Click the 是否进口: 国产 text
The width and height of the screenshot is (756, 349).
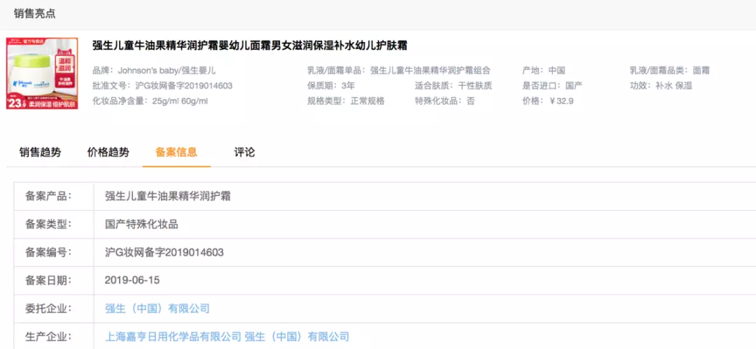point(552,86)
